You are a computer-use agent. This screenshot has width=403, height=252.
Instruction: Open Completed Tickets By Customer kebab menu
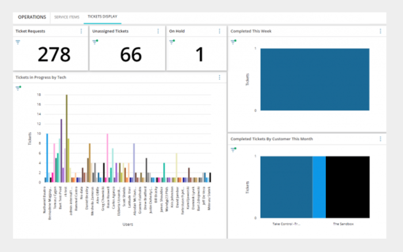(380, 139)
